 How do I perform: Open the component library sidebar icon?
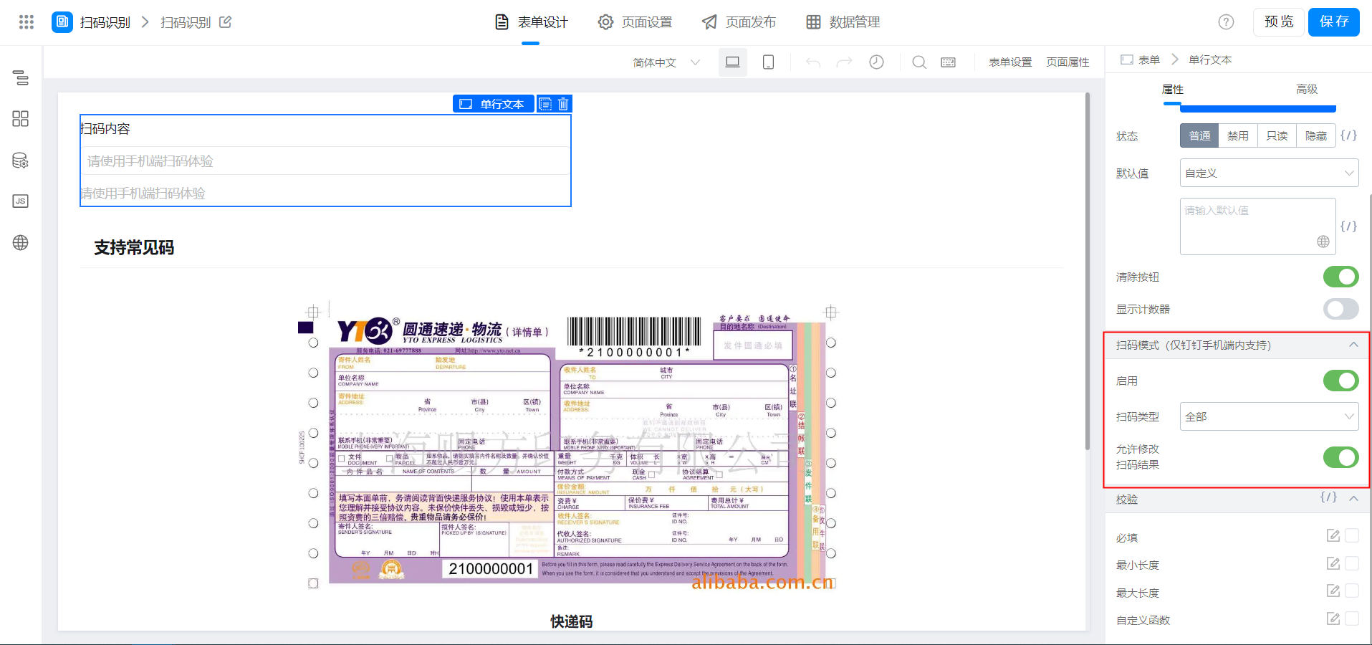point(21,119)
